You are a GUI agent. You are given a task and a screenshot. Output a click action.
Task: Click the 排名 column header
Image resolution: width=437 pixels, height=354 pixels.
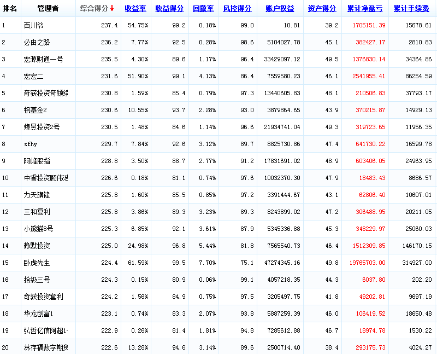pyautogui.click(x=10, y=8)
